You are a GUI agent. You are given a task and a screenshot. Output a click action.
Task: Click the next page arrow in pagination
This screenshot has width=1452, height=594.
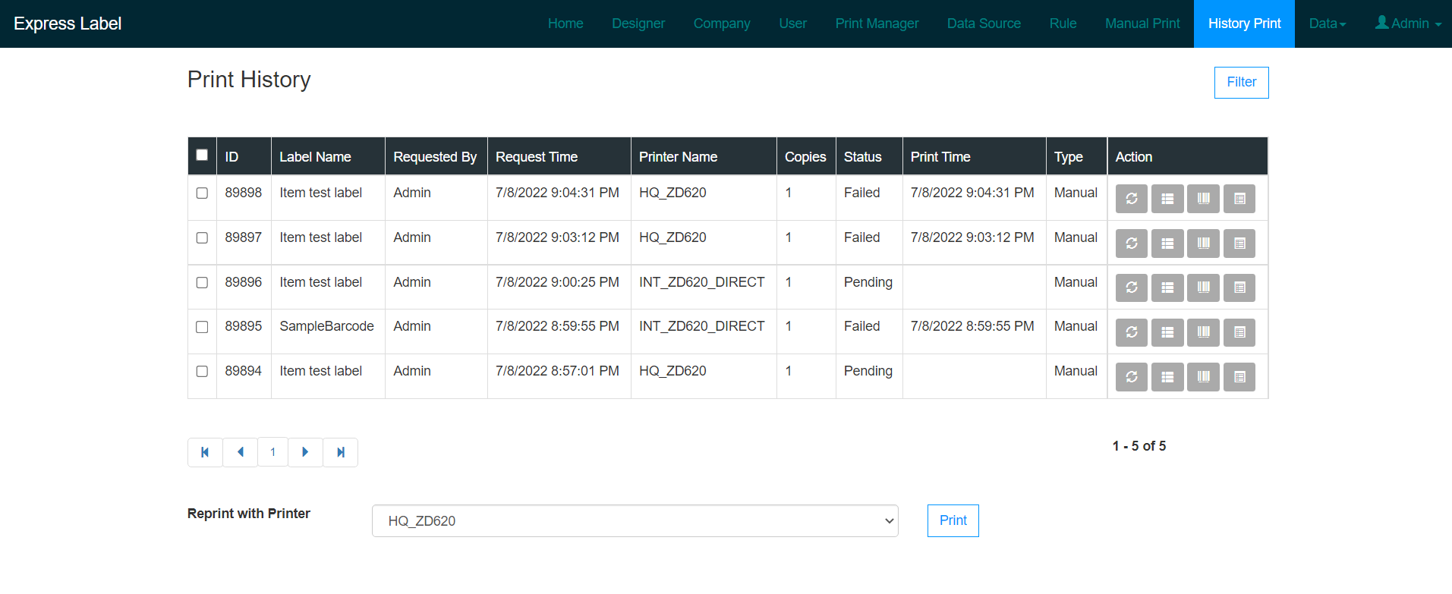(305, 452)
